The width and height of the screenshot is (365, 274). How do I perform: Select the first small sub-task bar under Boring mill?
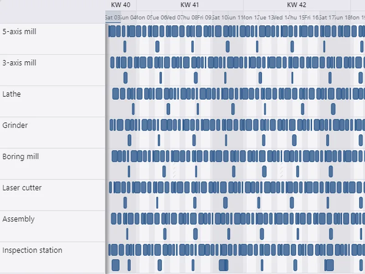coord(129,172)
